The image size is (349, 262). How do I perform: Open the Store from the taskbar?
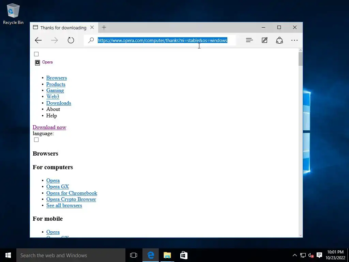184,255
